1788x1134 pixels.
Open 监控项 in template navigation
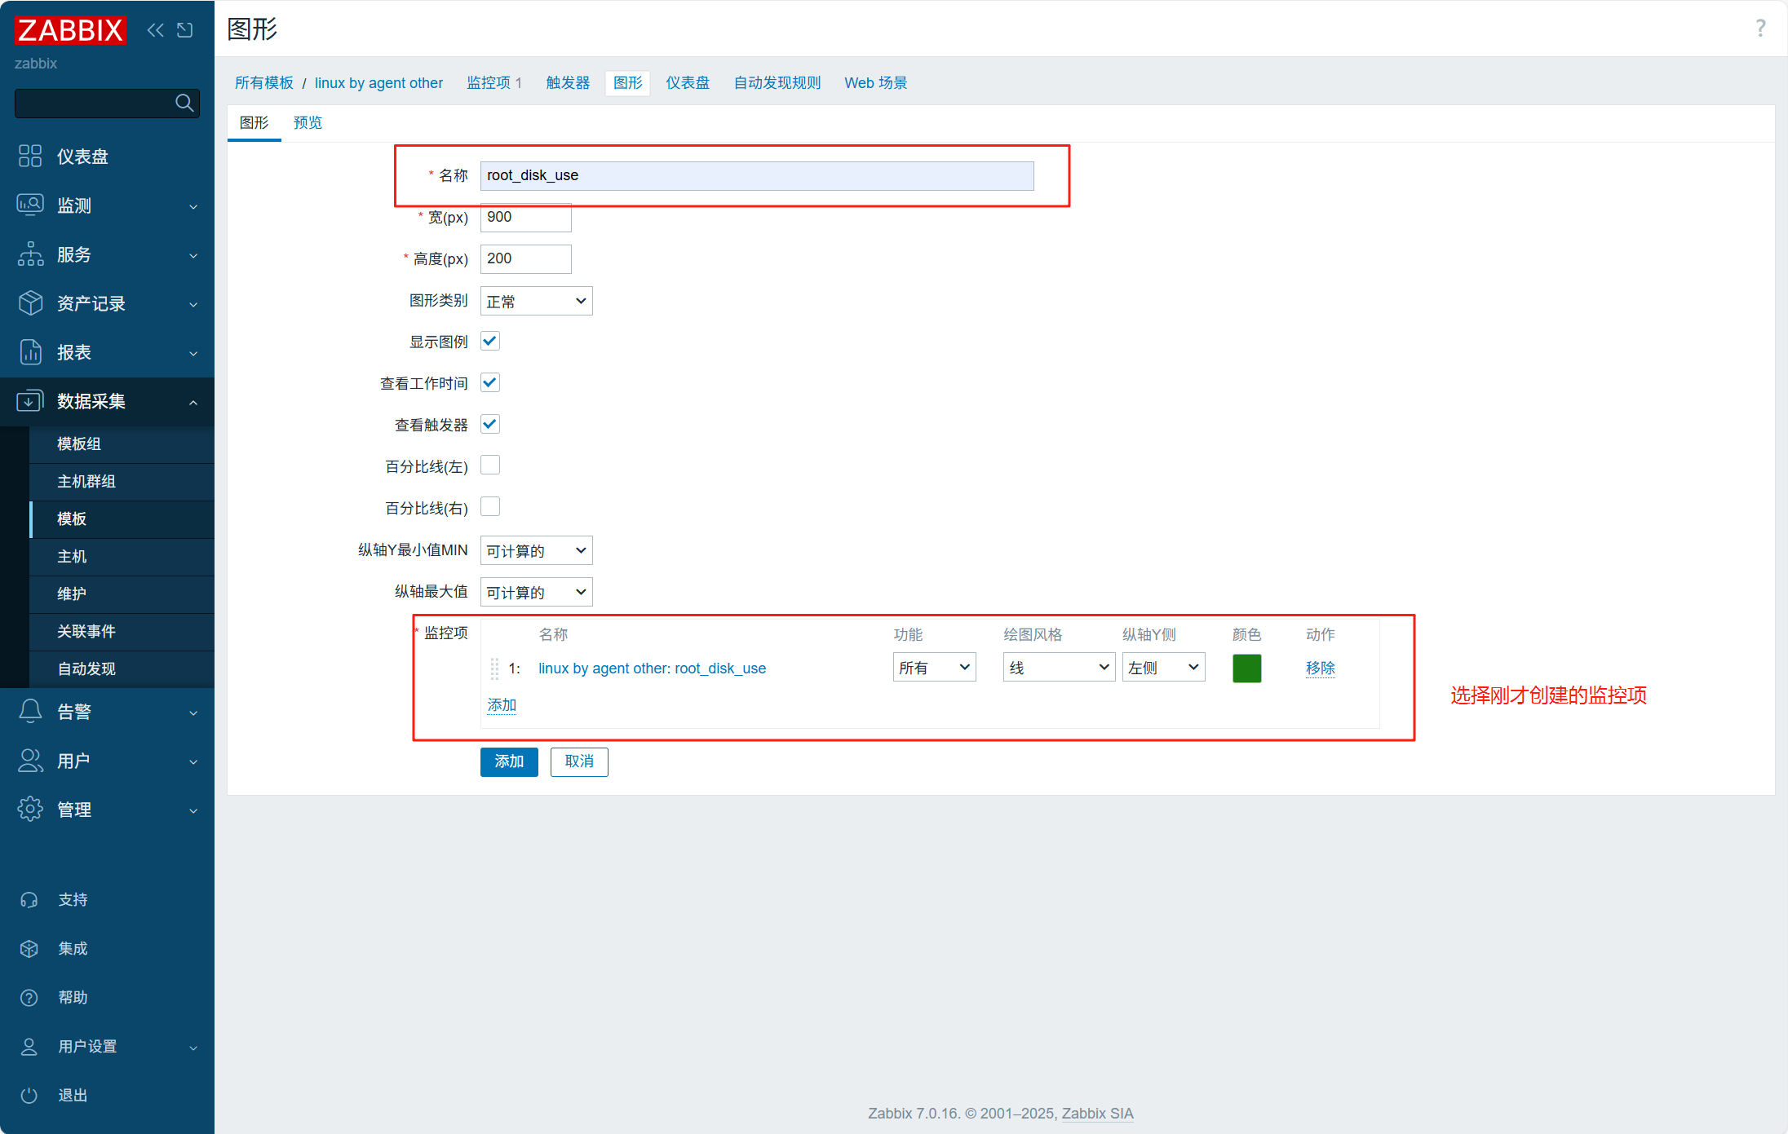[x=488, y=82]
